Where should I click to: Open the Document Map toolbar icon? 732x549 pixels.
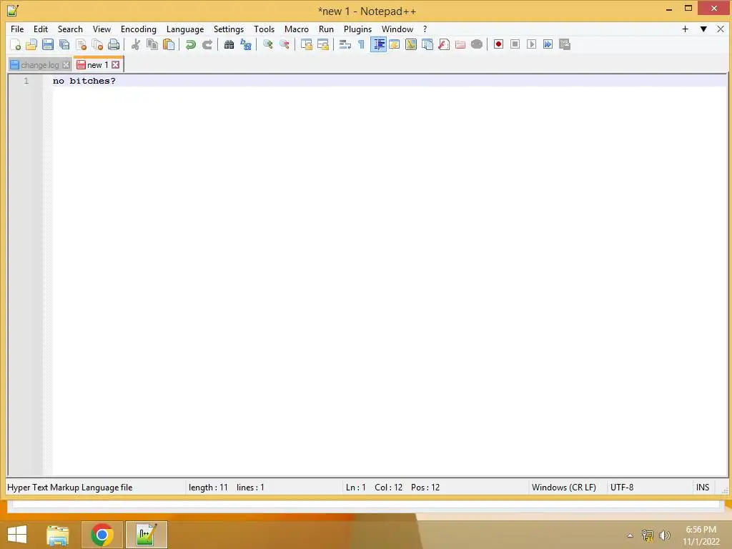(x=411, y=44)
